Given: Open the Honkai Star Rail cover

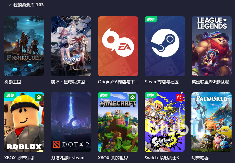Looking at the screenshot, I should (71, 46).
